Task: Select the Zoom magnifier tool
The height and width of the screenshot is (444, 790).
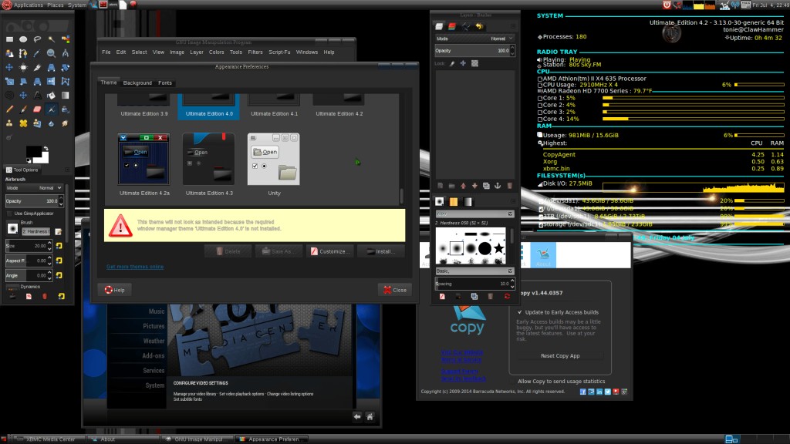Action: pos(52,53)
